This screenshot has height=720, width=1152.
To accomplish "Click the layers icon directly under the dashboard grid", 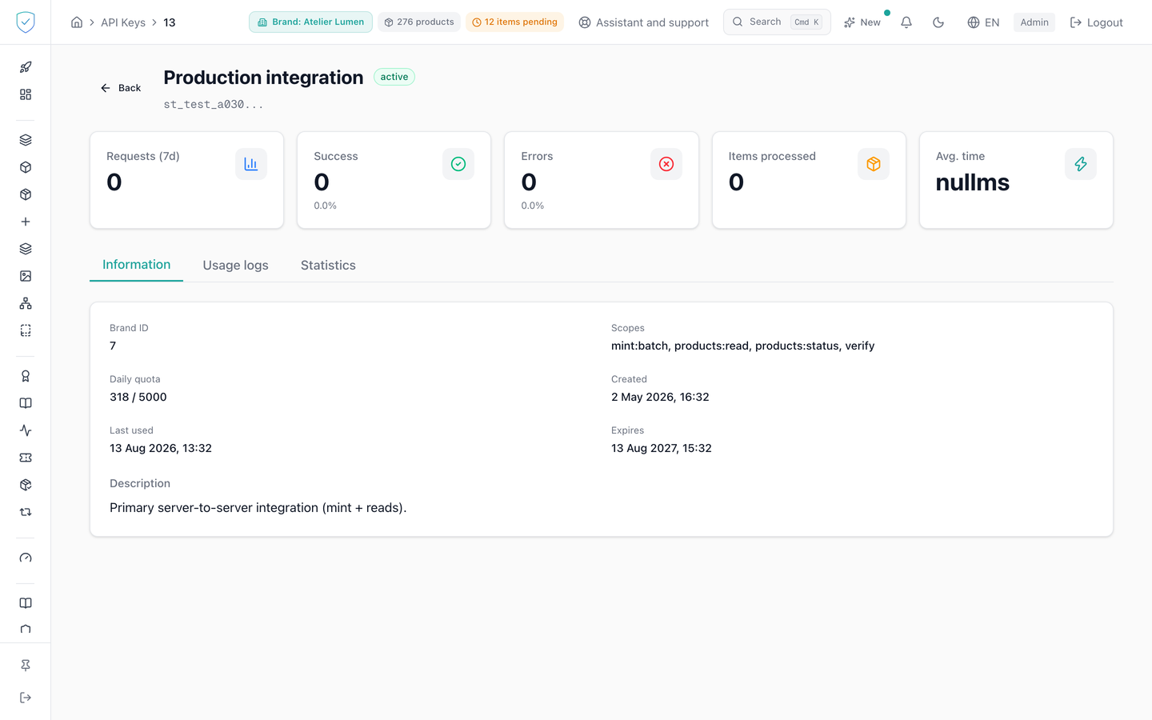I will tap(26, 140).
